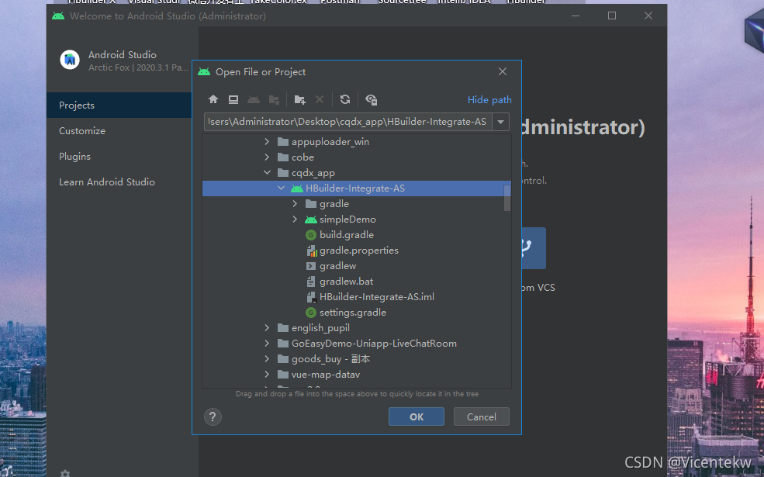Create a new folder with toolbar icon

[x=299, y=99]
